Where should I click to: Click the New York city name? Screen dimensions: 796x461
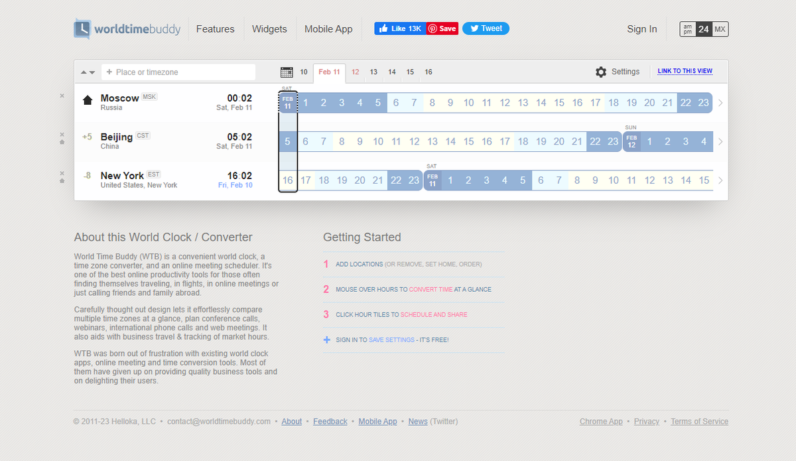pyautogui.click(x=122, y=175)
